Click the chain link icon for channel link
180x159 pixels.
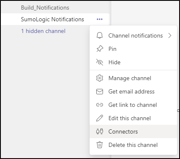pos(100,105)
